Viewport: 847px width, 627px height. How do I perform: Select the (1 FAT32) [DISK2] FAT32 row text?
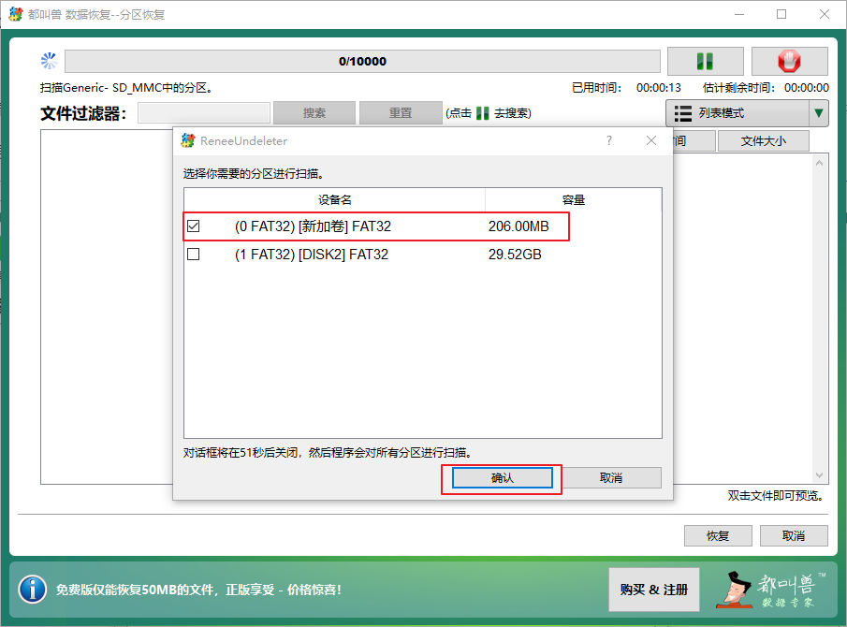[x=311, y=255]
